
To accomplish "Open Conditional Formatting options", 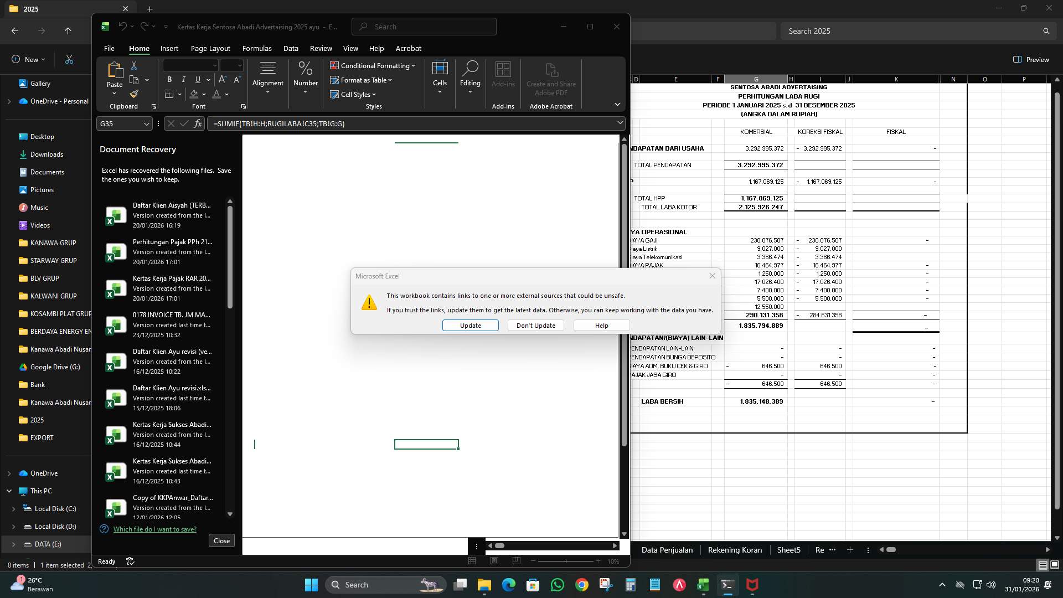I will pyautogui.click(x=373, y=65).
